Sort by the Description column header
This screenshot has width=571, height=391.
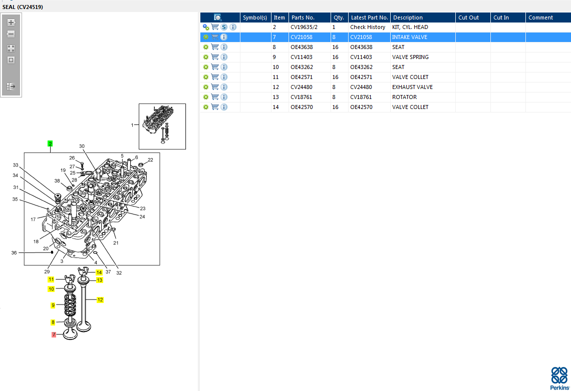pyautogui.click(x=408, y=17)
